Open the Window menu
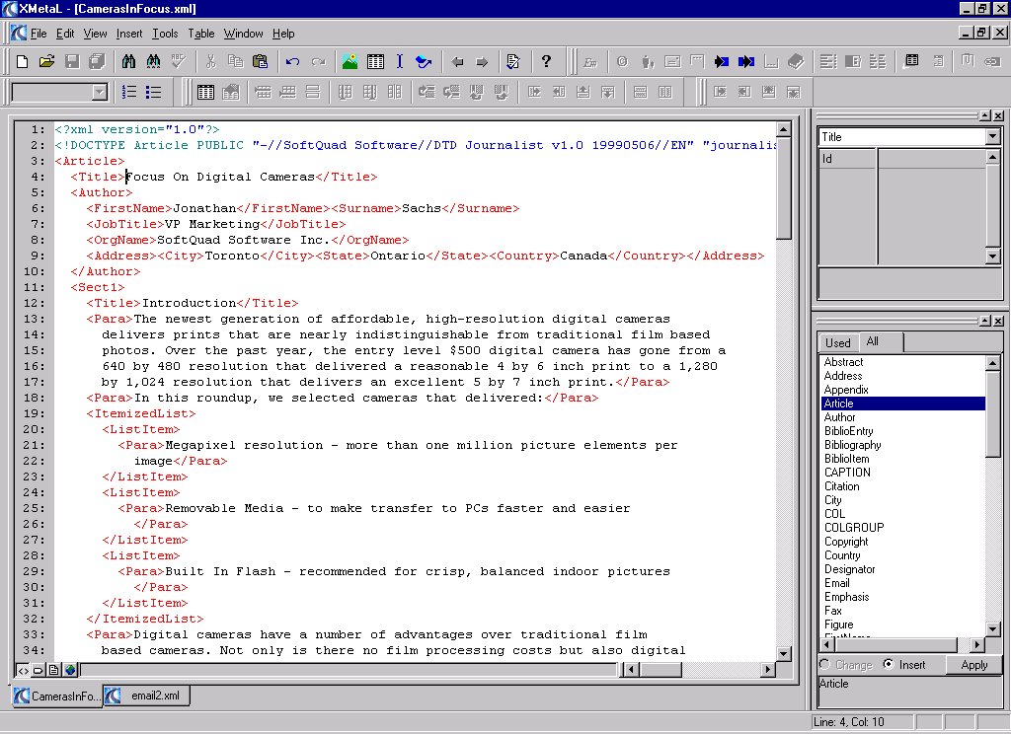 point(243,34)
